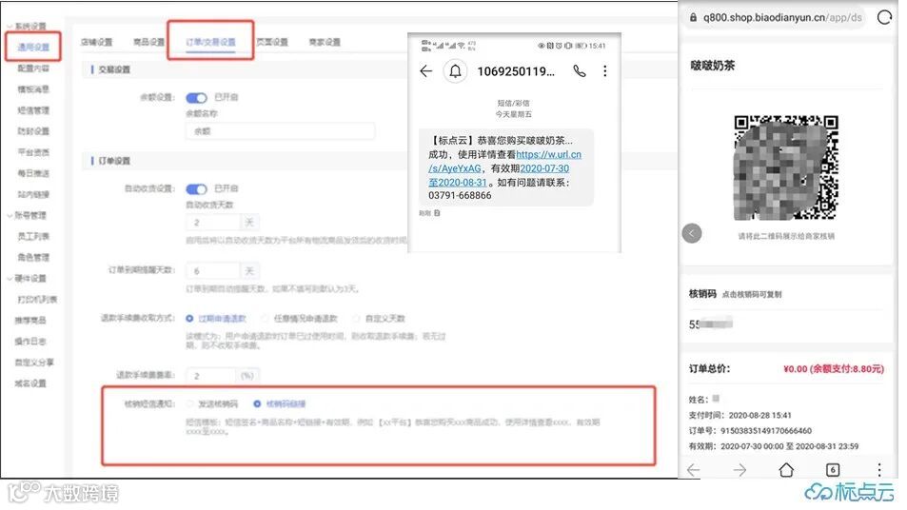
Task: Open 模板消息 in the sidebar
Action: pos(33,89)
